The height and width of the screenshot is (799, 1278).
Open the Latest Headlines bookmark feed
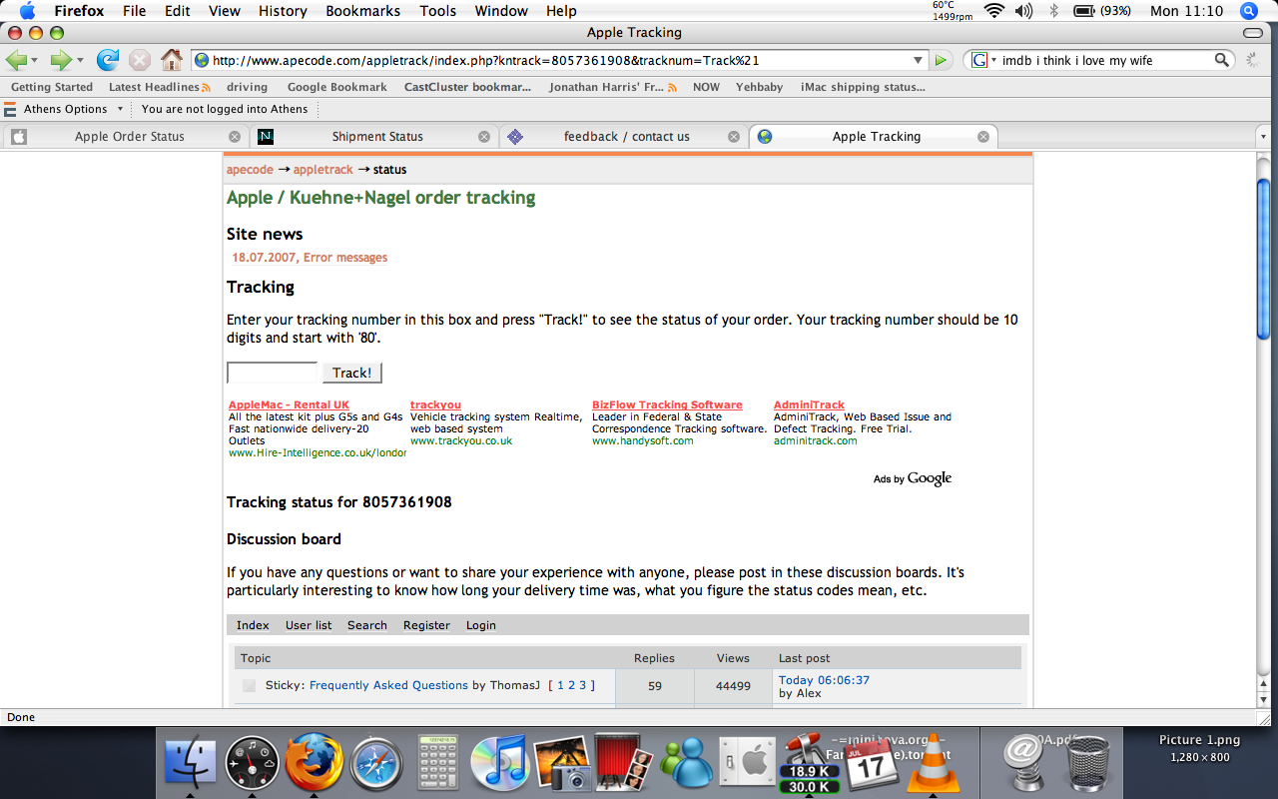click(159, 87)
